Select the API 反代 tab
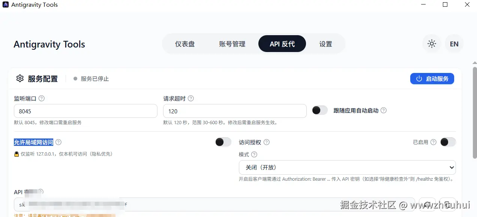 click(282, 44)
